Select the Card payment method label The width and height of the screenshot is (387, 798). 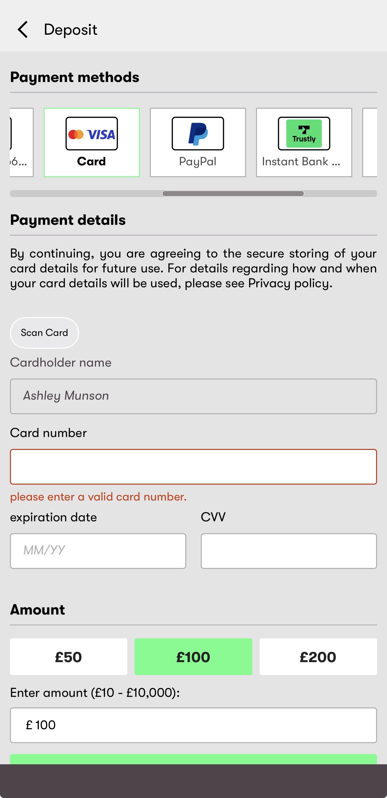(x=92, y=161)
